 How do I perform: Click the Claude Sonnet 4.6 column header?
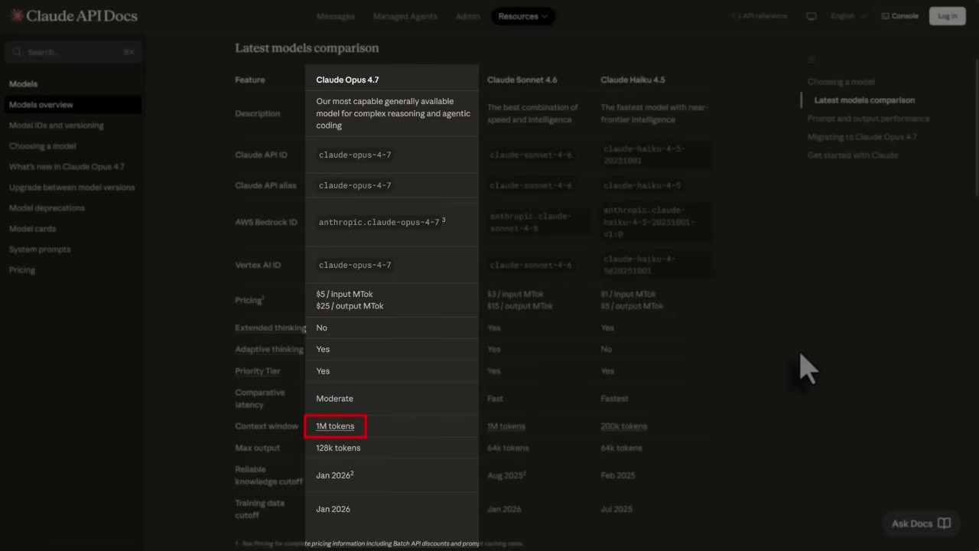coord(522,80)
